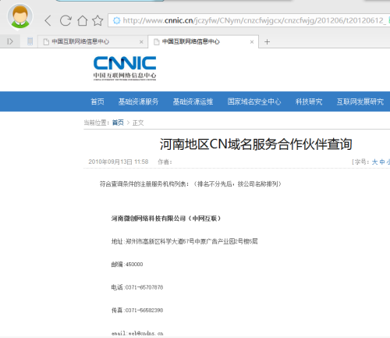Select the second 中国互联网络信息中心 tab

(204, 41)
